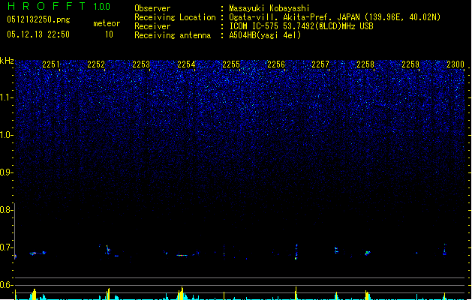Click the 2255 time marker
The width and height of the screenshot is (472, 300).
pos(231,64)
